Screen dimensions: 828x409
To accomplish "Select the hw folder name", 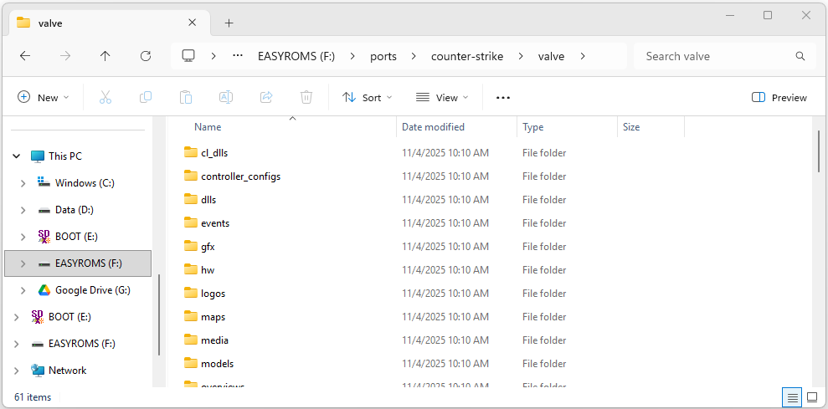I will (208, 269).
